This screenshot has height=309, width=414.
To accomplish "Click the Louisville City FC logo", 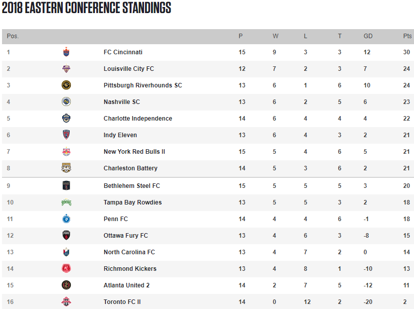I will [66, 69].
